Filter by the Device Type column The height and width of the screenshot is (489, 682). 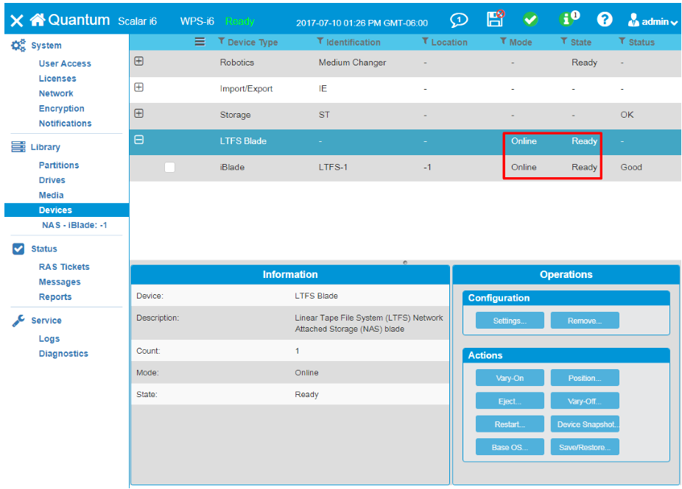click(x=222, y=41)
